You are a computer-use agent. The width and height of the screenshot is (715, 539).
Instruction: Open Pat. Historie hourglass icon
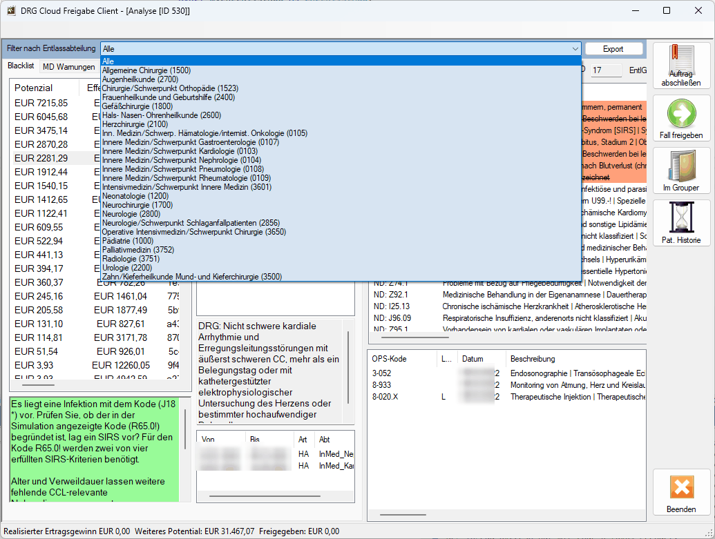(681, 218)
